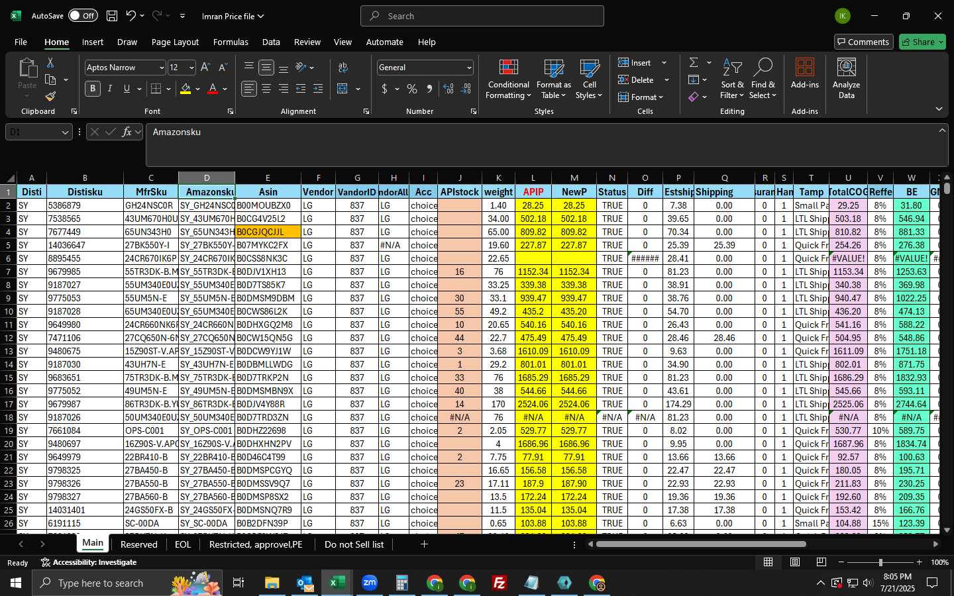Expand the Name Box dropdown
Viewport: 954px width, 596px height.
point(65,132)
